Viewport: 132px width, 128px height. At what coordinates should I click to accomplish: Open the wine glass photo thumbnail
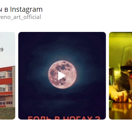[121, 76]
